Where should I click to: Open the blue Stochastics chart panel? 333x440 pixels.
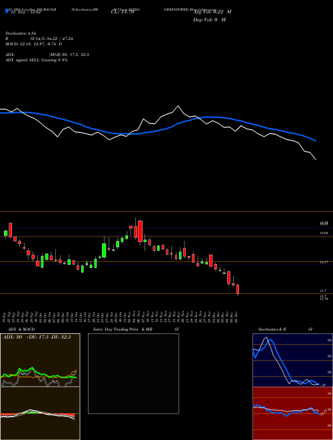click(292, 360)
